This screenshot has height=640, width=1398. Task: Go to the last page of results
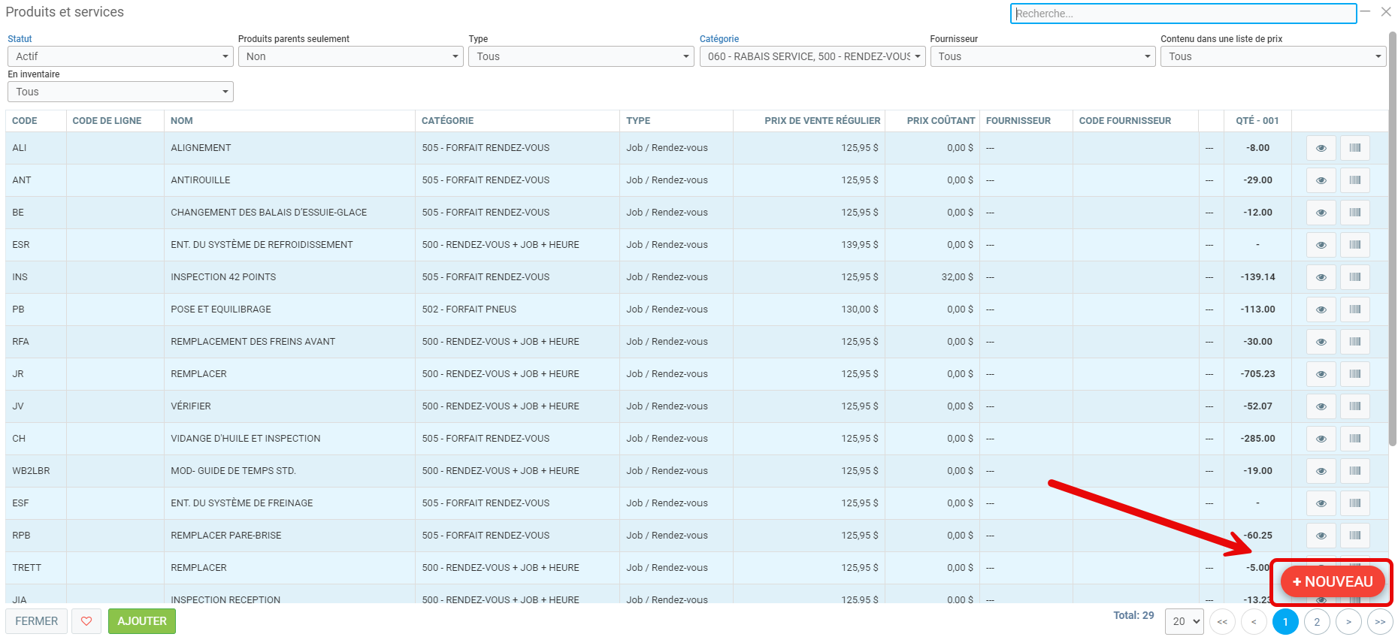click(1380, 622)
